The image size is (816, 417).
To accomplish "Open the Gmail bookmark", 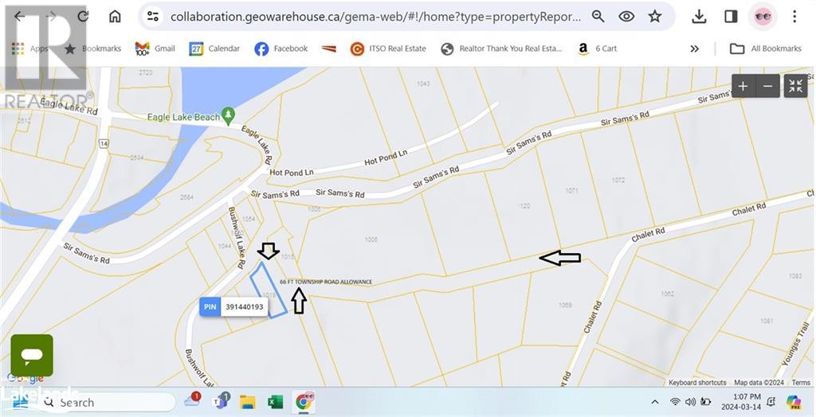I will (x=155, y=49).
